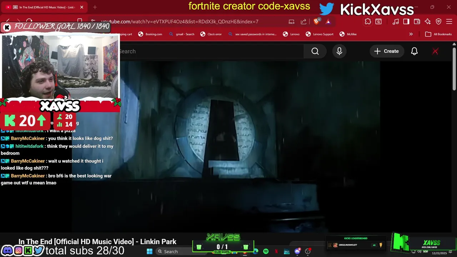
Task: Open the Clock error bookmark
Action: (x=211, y=34)
